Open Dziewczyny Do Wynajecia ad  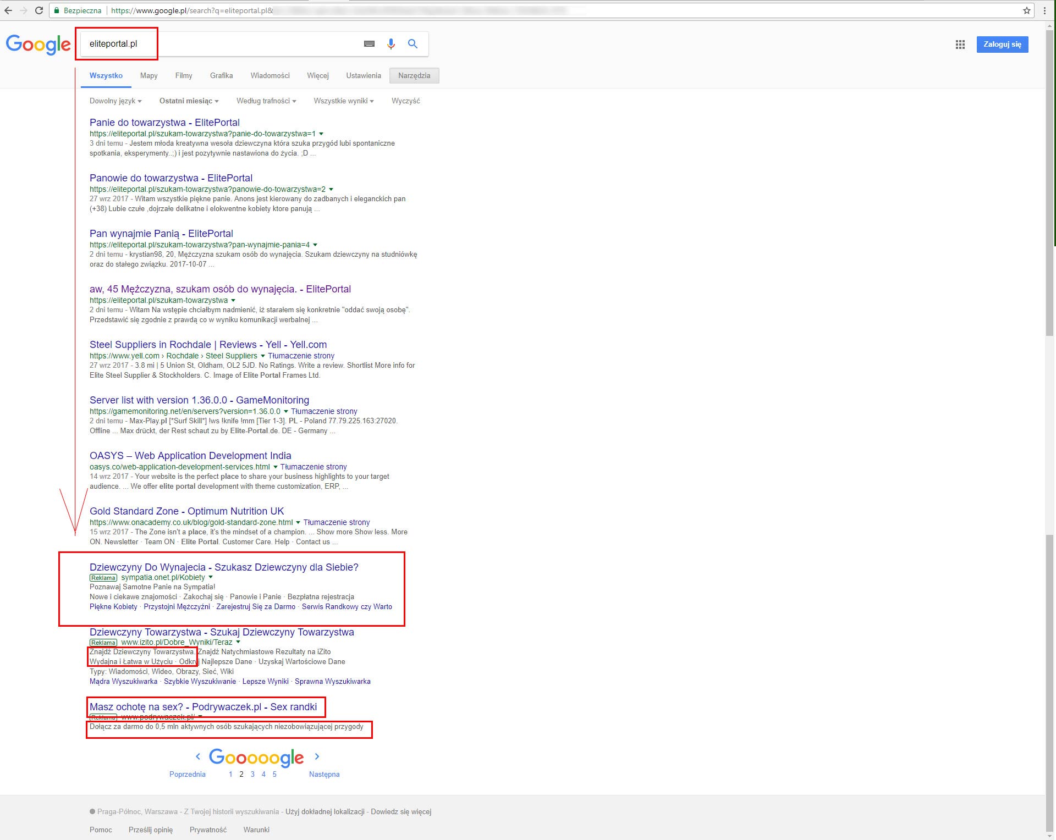tap(224, 567)
